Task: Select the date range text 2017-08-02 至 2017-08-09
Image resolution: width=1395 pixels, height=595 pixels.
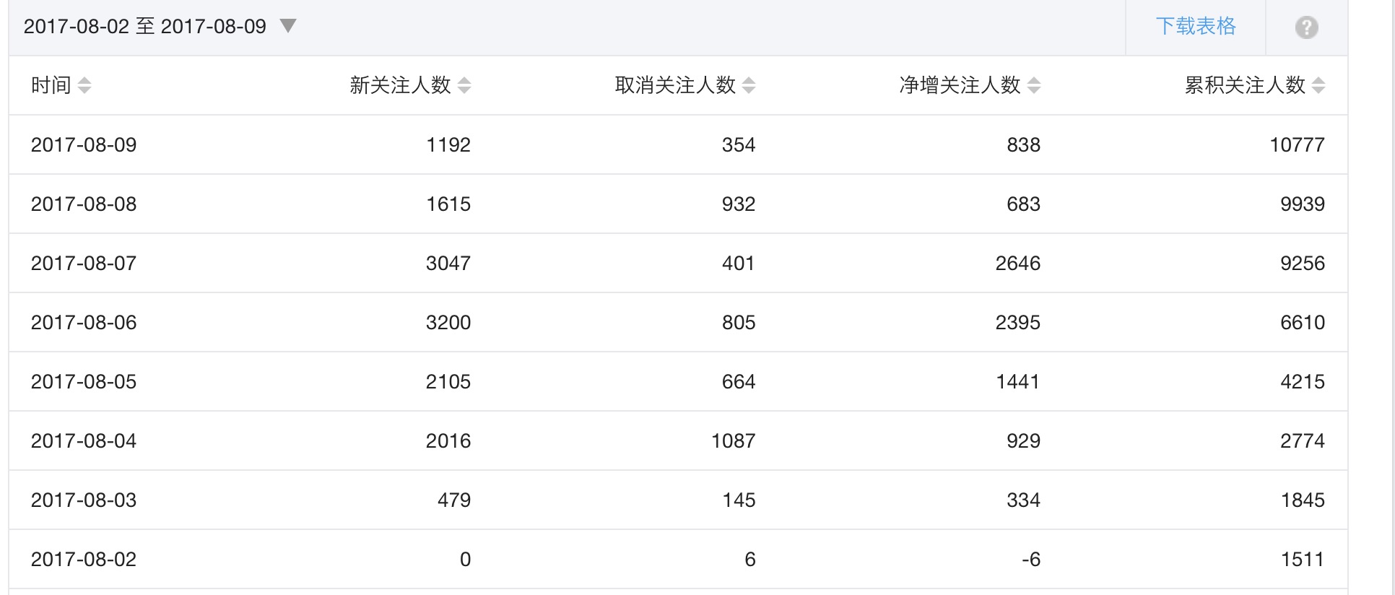Action: (x=145, y=27)
